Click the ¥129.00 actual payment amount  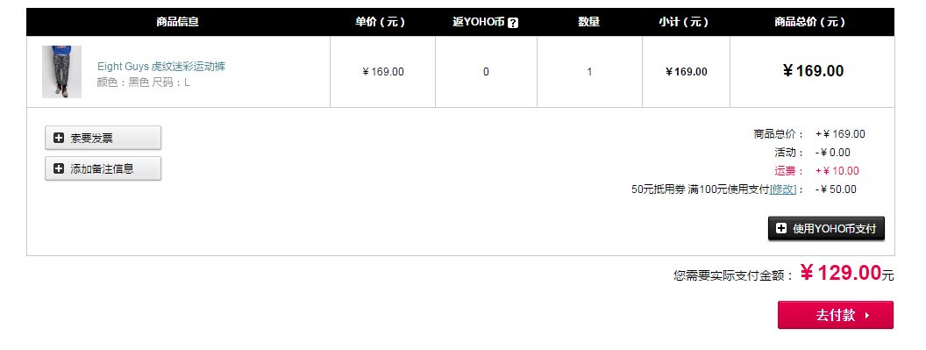[841, 273]
